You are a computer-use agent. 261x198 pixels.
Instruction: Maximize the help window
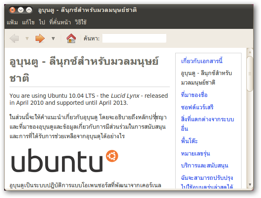(x=29, y=10)
